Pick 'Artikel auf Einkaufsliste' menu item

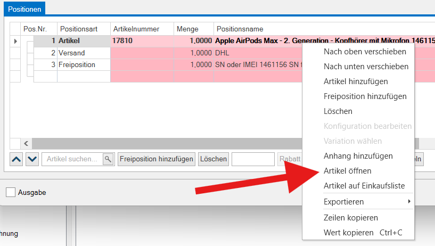pos(364,186)
